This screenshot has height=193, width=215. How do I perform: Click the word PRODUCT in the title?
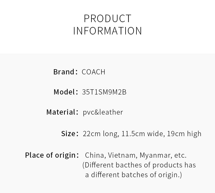point(107,18)
